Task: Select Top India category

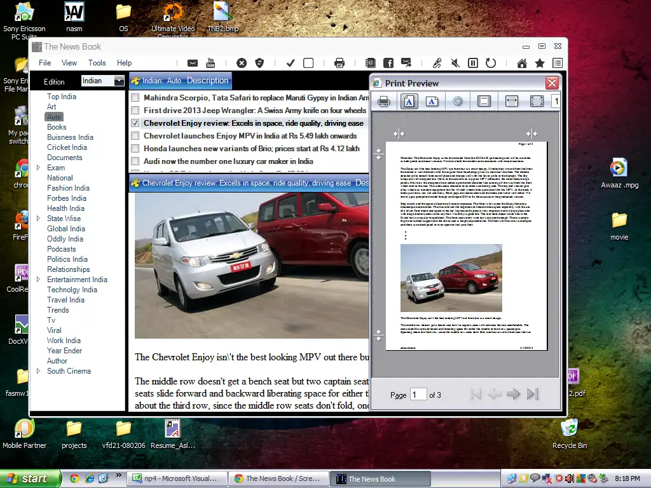Action: click(x=62, y=97)
